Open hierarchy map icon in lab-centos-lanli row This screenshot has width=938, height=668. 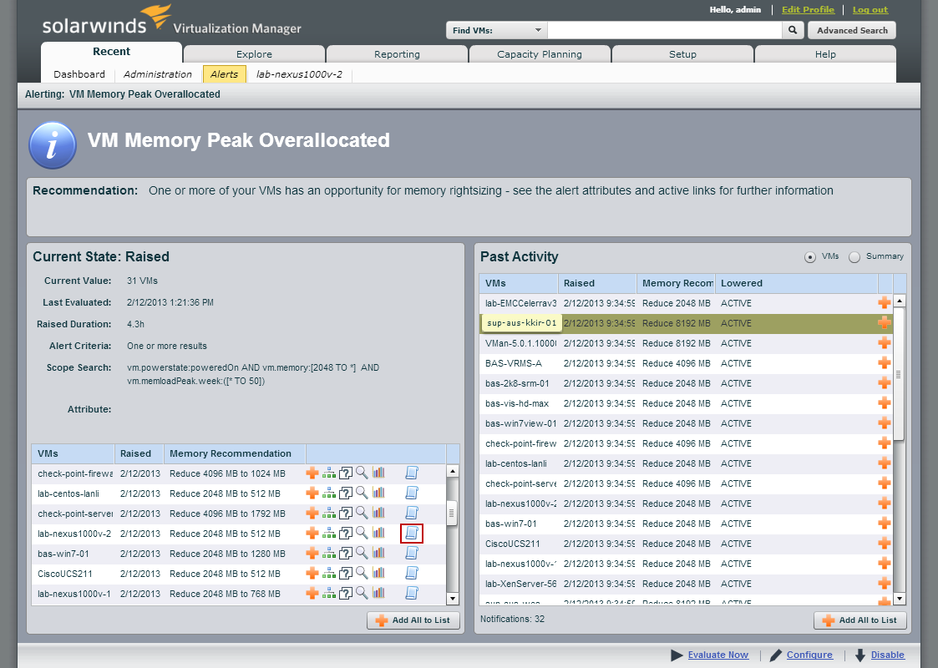[328, 493]
